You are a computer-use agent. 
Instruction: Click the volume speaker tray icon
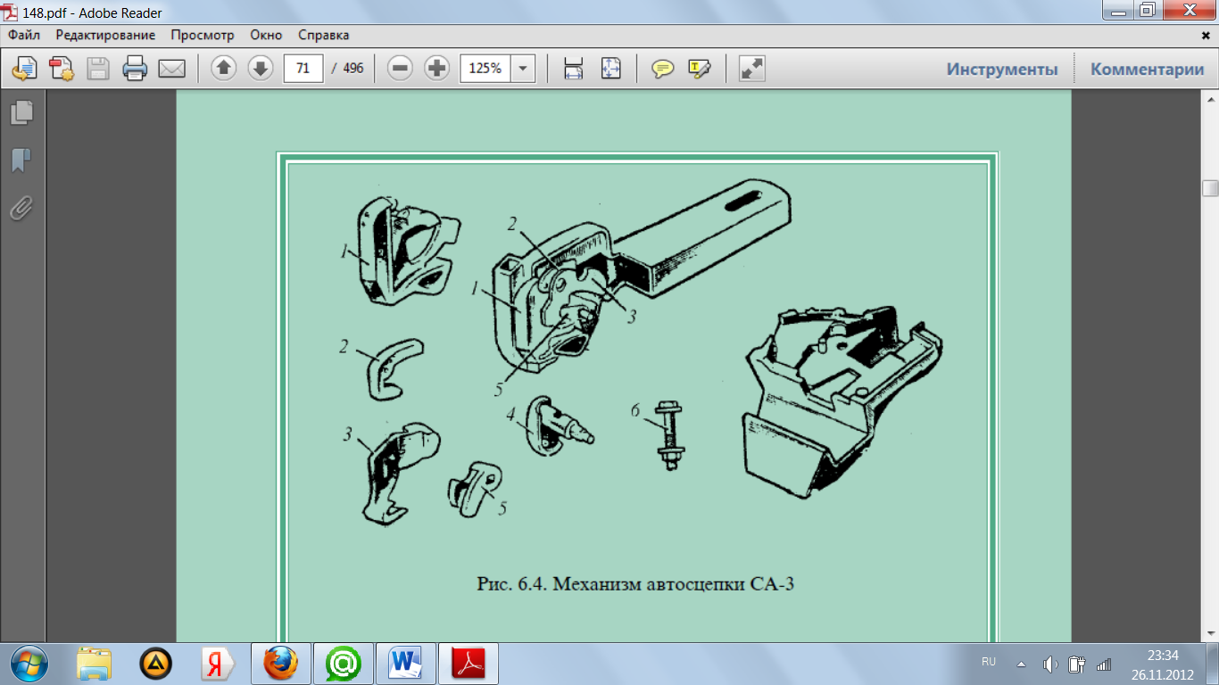1050,664
